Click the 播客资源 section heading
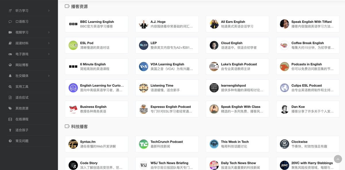The image size is (345, 170). click(x=79, y=6)
